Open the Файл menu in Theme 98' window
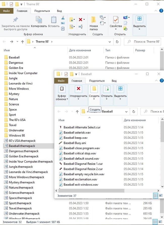164x225 pixels. click(6, 11)
